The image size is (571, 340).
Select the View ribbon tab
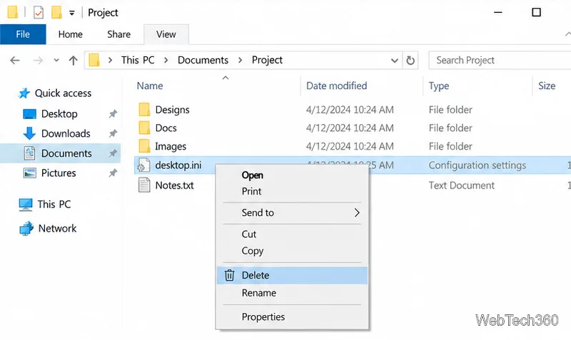click(166, 34)
